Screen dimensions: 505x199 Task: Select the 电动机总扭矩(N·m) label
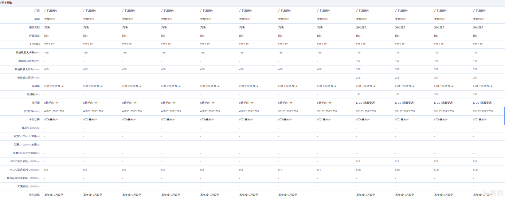pyautogui.click(x=29, y=78)
